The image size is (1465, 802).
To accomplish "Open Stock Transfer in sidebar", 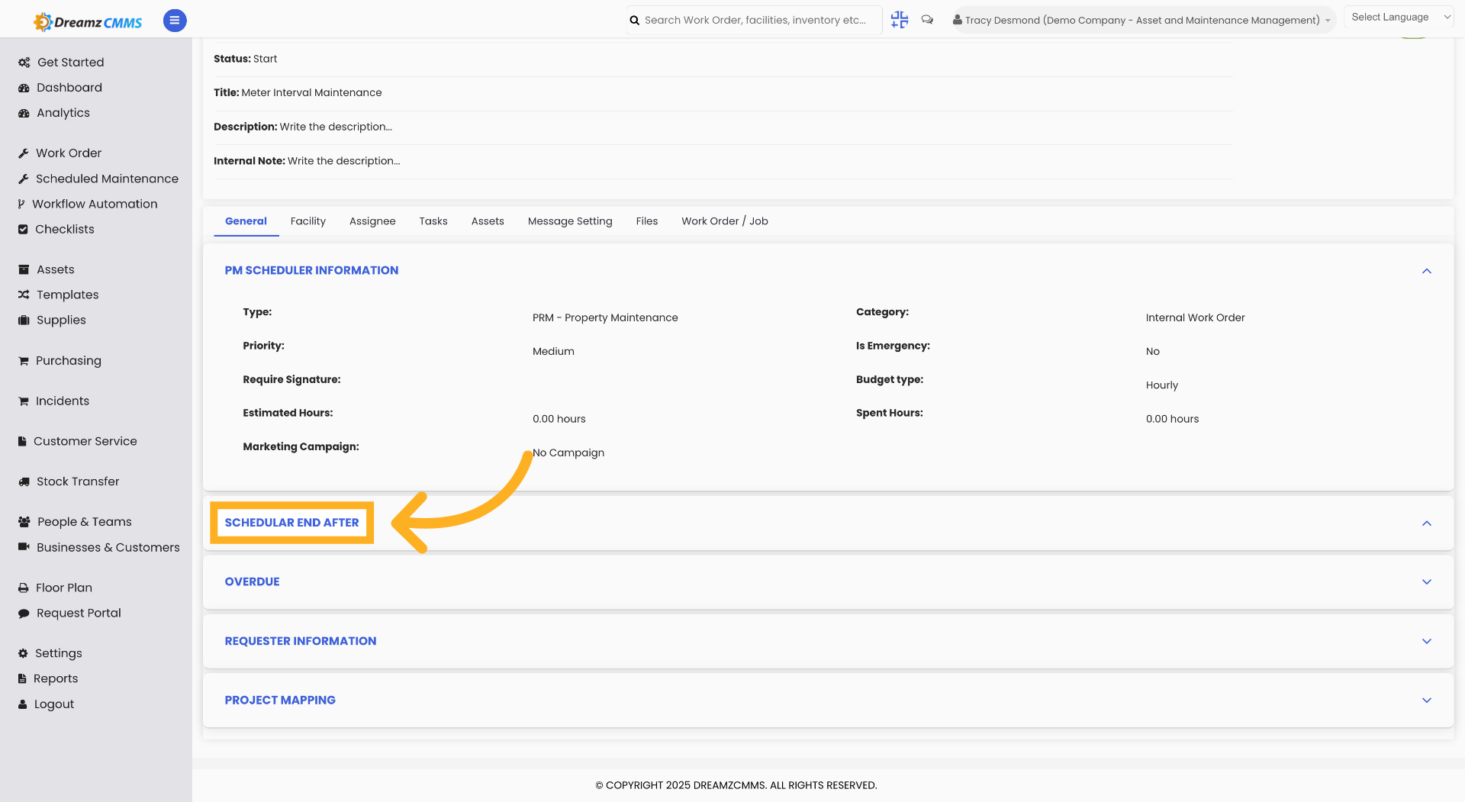I will tap(78, 482).
